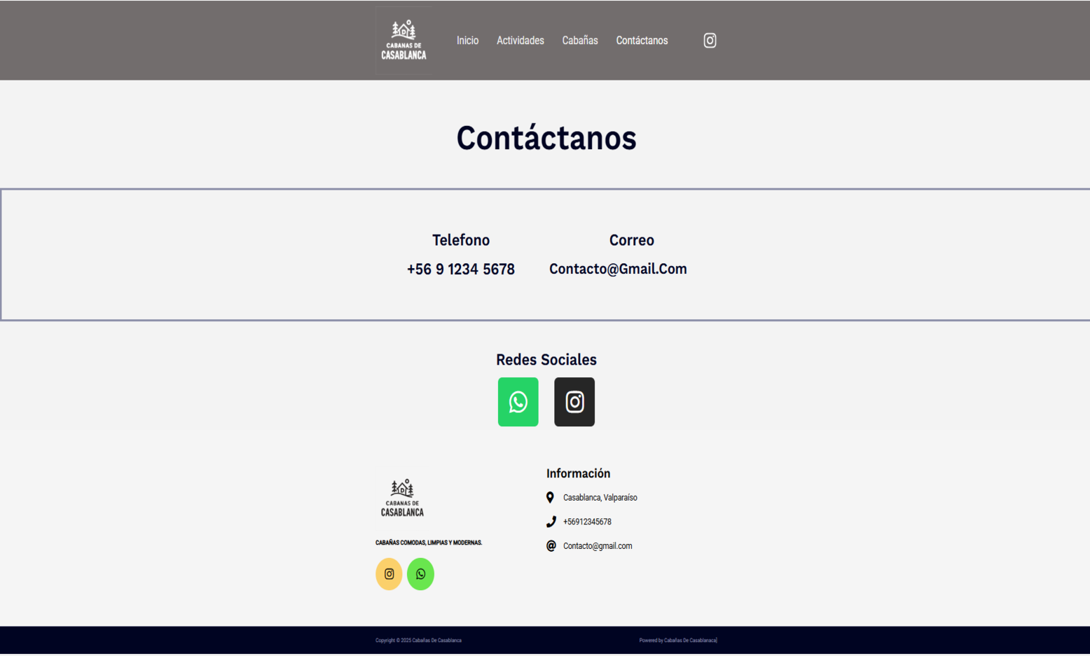Navigate to the Cabañas section
1090x656 pixels.
click(x=579, y=41)
